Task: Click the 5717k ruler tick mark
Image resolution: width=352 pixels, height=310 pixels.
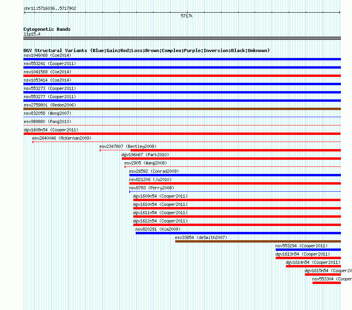Action: (187, 12)
